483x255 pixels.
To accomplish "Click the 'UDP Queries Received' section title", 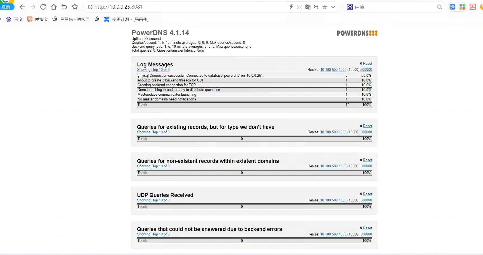I will pos(165,195).
